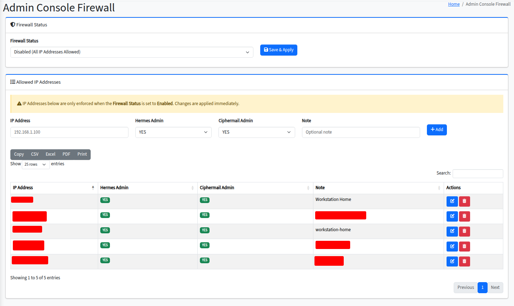This screenshot has width=514, height=306.
Task: Click Ciphermail Admin YES badge for Workstation Home
Action: [x=205, y=200]
